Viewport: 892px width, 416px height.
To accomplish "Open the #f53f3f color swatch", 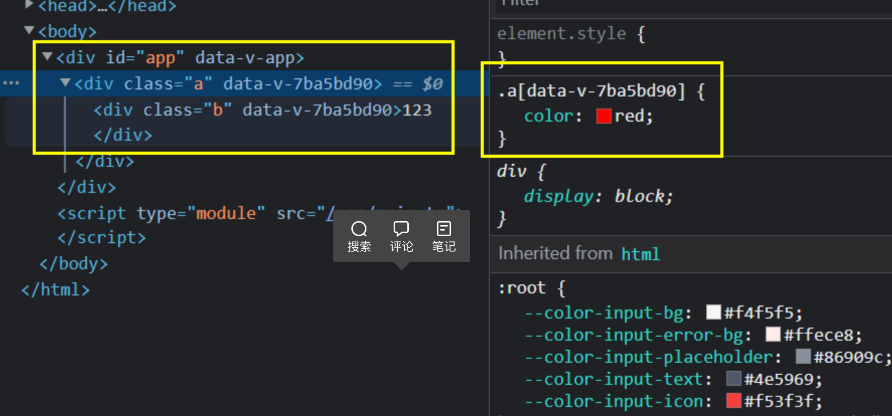I will 734,400.
